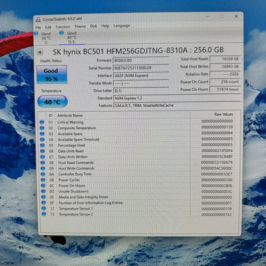This screenshot has height=266, width=266.
Task: Click the status icon for Available Spare
Action: tap(42, 134)
